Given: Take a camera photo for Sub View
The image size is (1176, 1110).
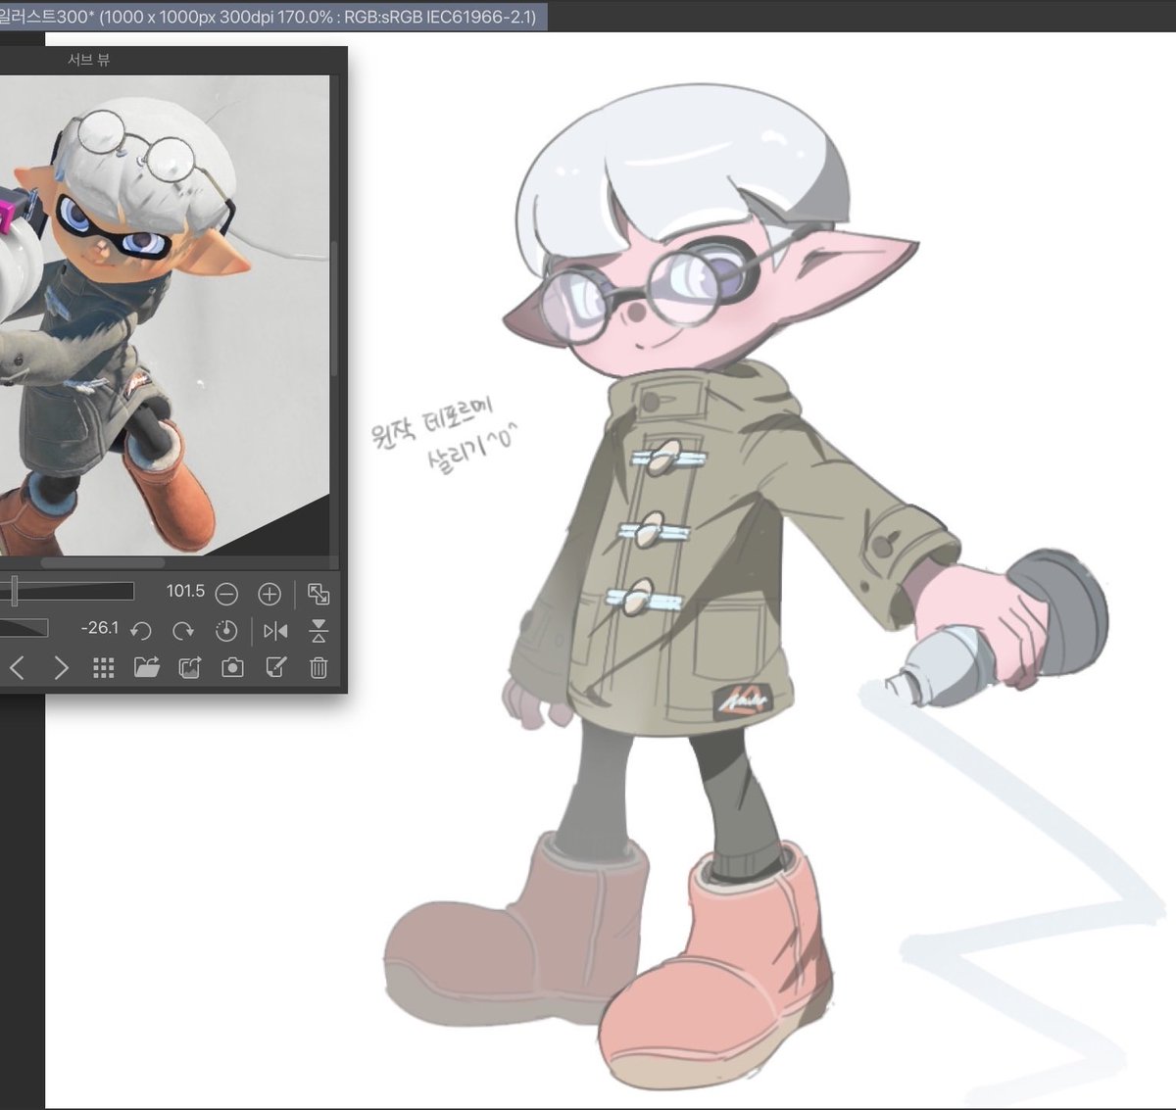Looking at the screenshot, I should click(232, 668).
